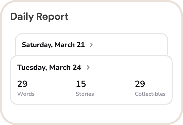Open the Saturday, March 21 report heading
Viewport: 183px width, 125px height.
point(53,45)
